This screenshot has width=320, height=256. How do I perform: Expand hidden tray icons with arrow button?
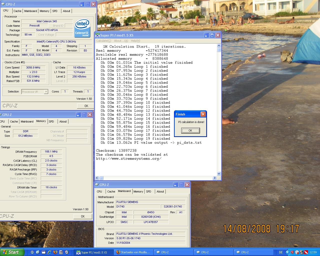288,252
